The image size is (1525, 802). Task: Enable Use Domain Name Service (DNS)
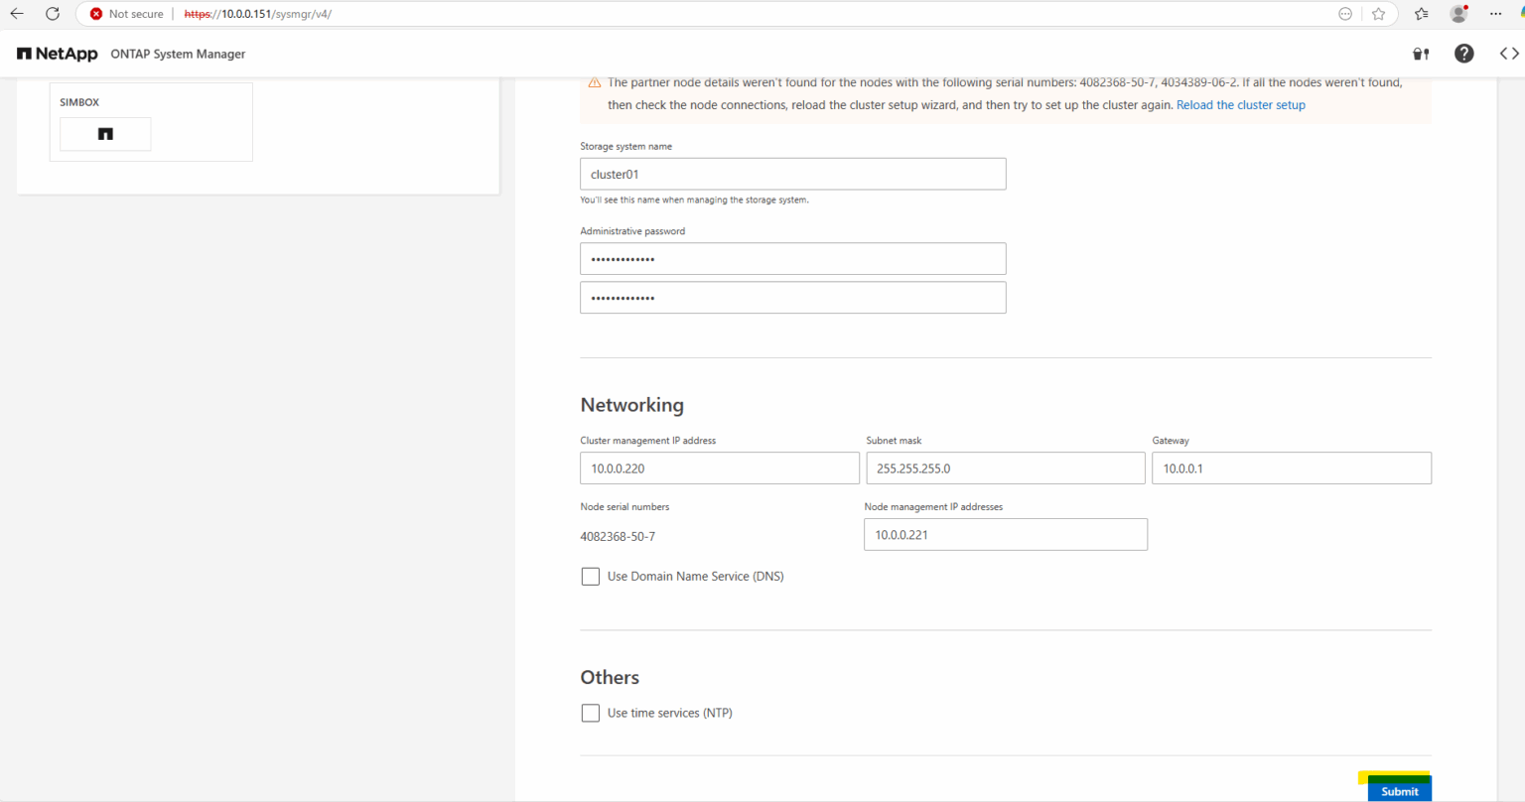pos(590,576)
